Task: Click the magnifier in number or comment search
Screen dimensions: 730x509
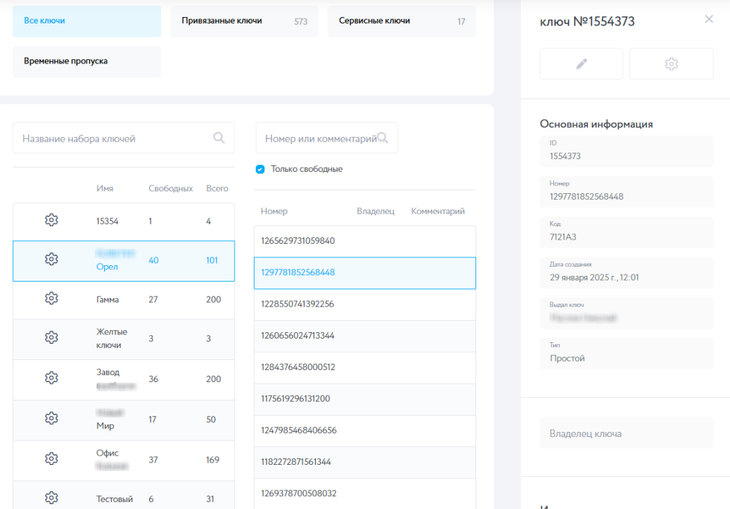Action: [383, 138]
